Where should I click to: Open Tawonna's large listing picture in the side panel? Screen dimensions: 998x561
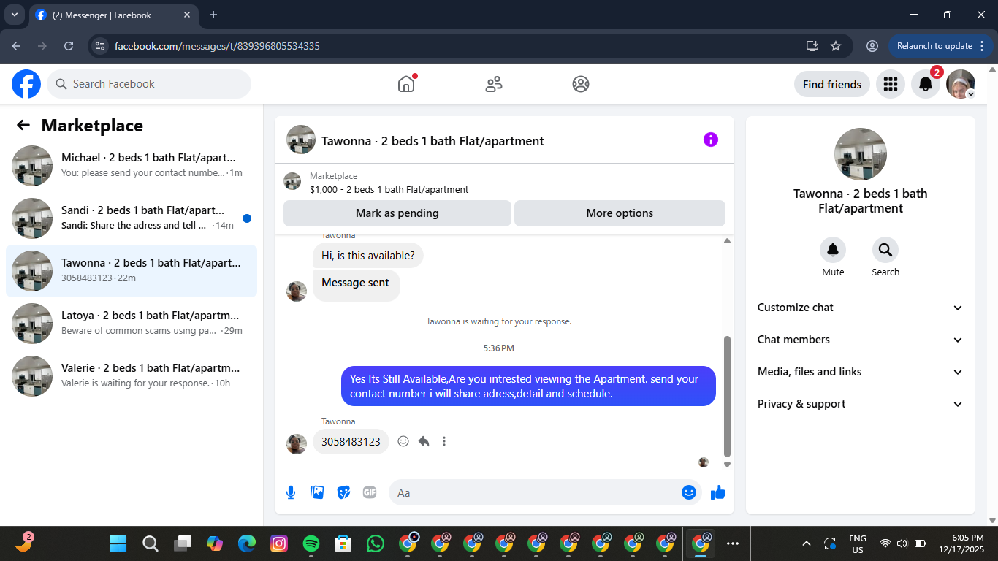coord(861,154)
